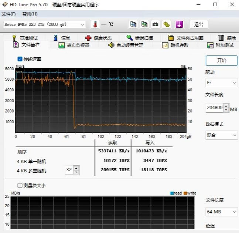
Task: Click the HD Tune Pro title icon
Action: [x=5, y=4]
